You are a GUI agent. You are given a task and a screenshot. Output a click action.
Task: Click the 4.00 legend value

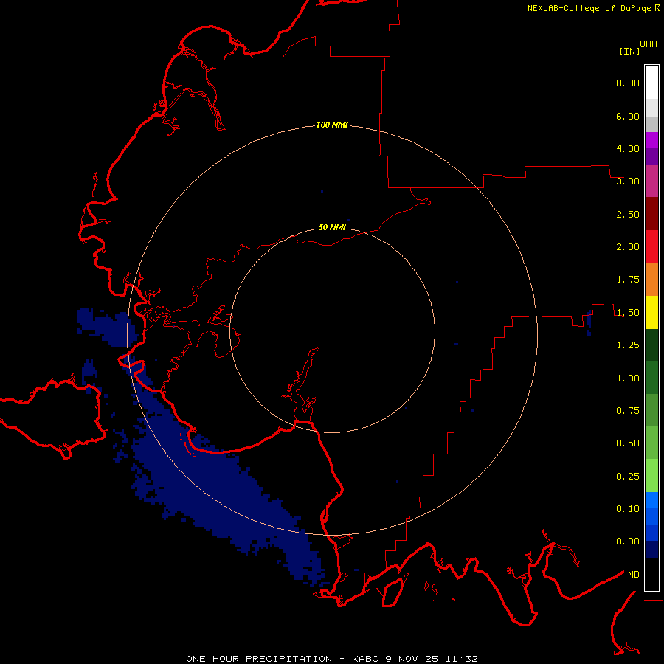pyautogui.click(x=628, y=148)
